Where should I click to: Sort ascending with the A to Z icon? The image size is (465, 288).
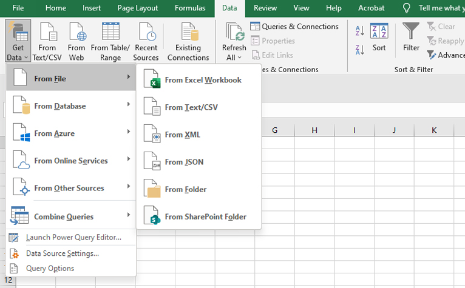click(x=360, y=31)
